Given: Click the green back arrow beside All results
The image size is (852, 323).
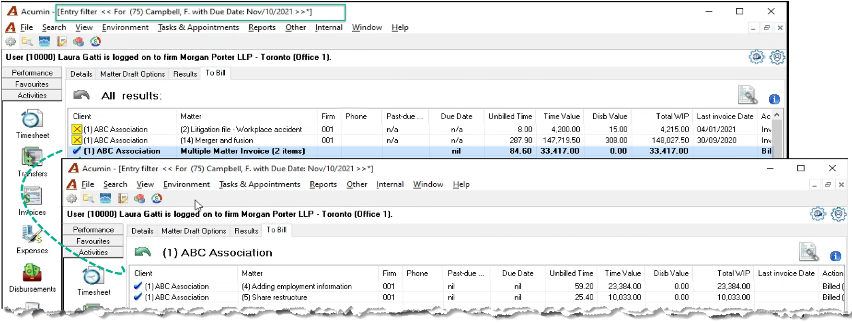Looking at the screenshot, I should pyautogui.click(x=81, y=95).
